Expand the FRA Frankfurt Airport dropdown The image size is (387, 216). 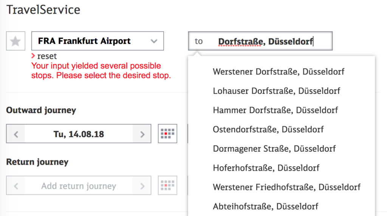pyautogui.click(x=154, y=41)
